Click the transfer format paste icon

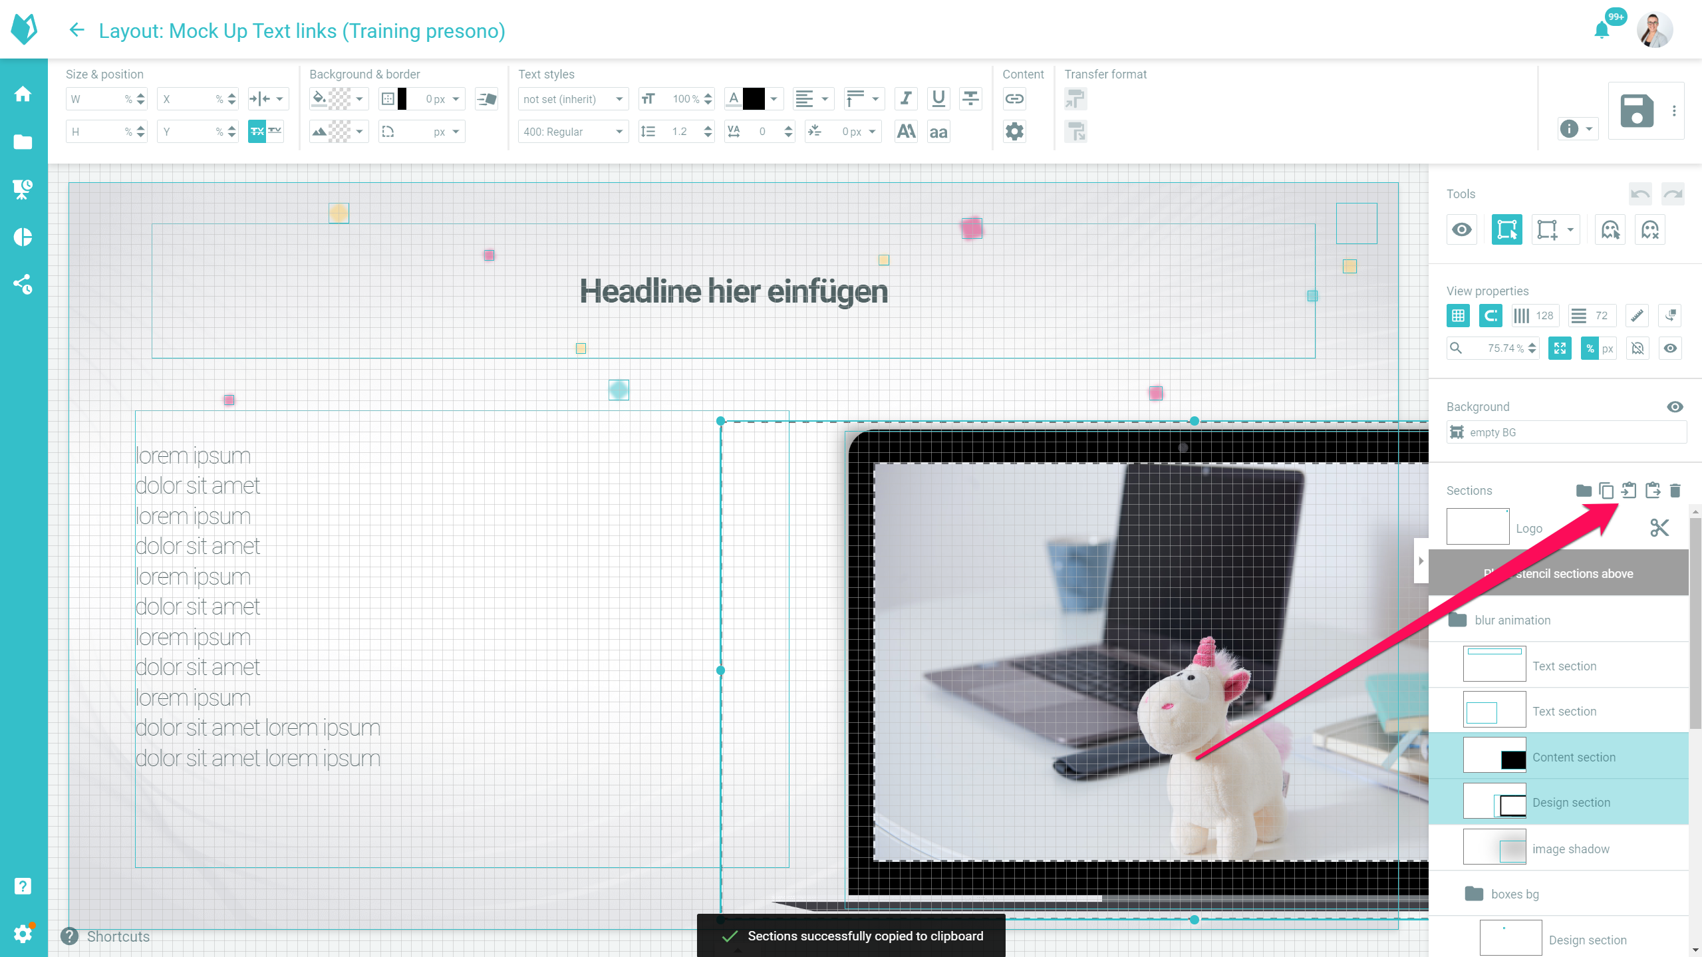tap(1075, 131)
